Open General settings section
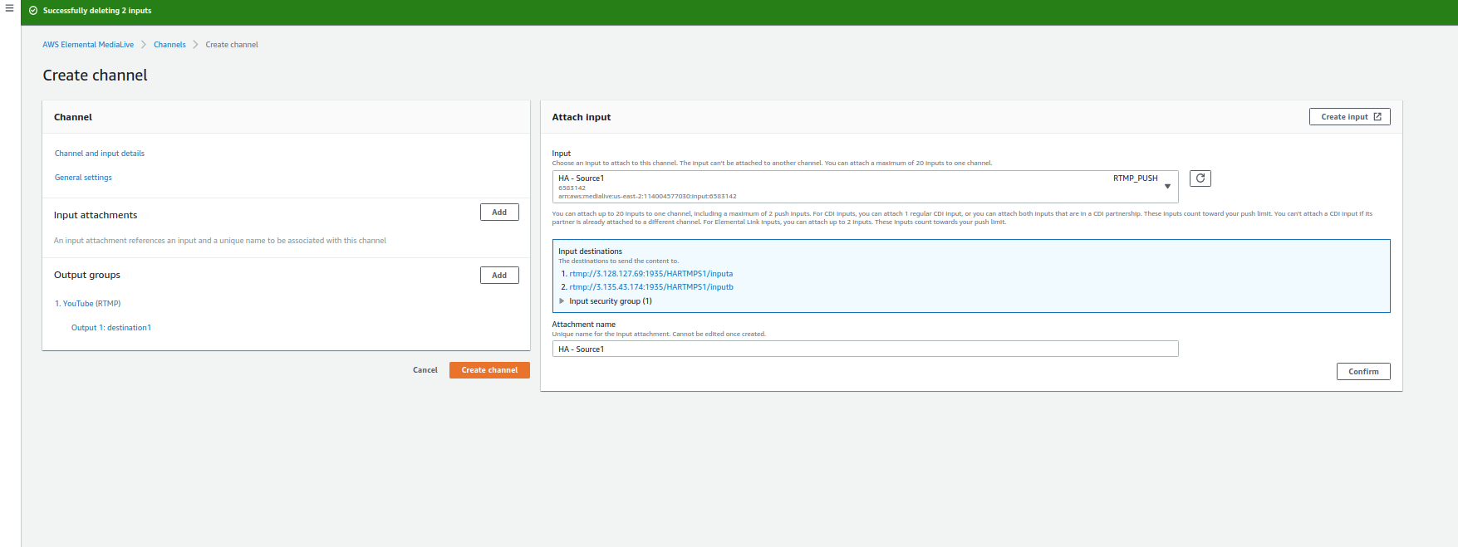Image resolution: width=1458 pixels, height=547 pixels. (x=83, y=178)
